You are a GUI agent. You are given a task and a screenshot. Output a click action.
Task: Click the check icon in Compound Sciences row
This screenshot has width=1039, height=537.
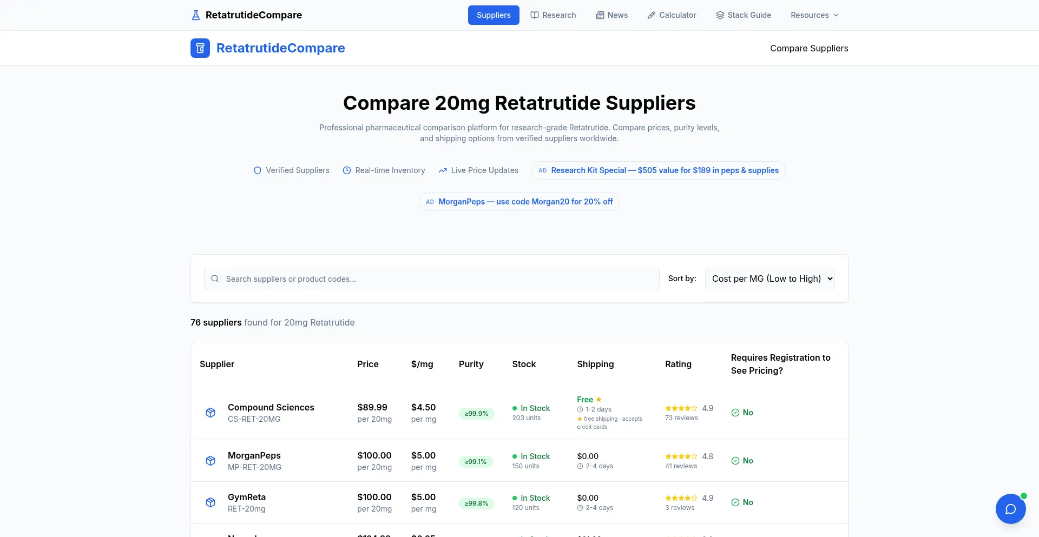[735, 413]
